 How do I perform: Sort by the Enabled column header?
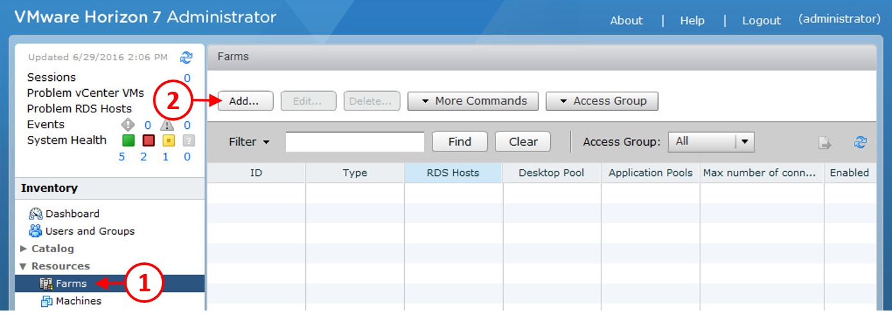click(850, 173)
